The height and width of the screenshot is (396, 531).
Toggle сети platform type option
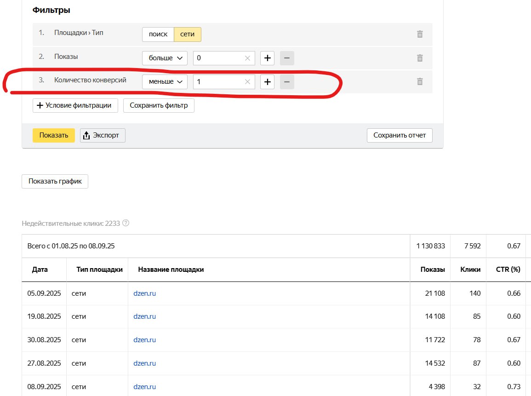click(187, 34)
